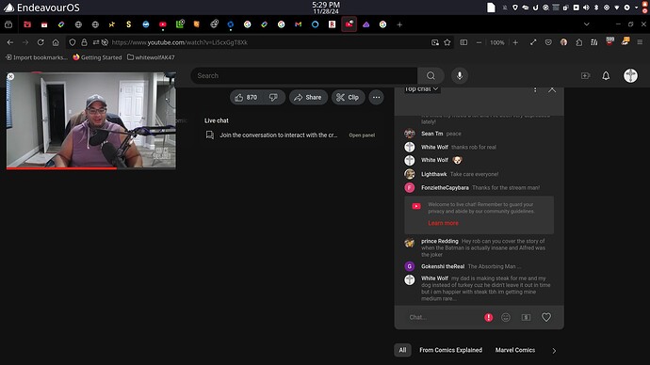
Task: Expand the Top chat dropdown
Action: 421,89
